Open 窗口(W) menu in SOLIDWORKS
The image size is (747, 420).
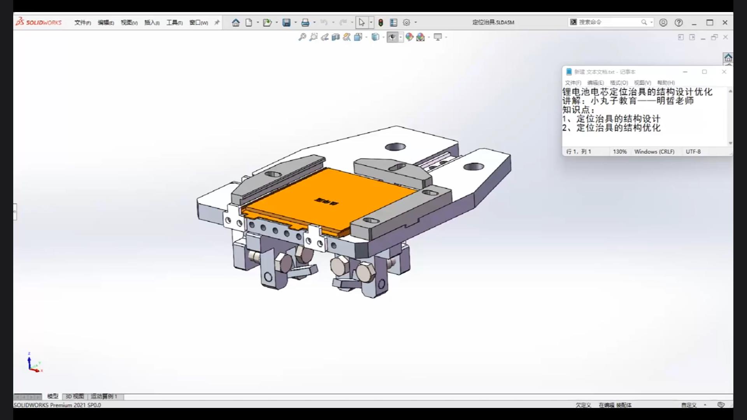tap(198, 23)
